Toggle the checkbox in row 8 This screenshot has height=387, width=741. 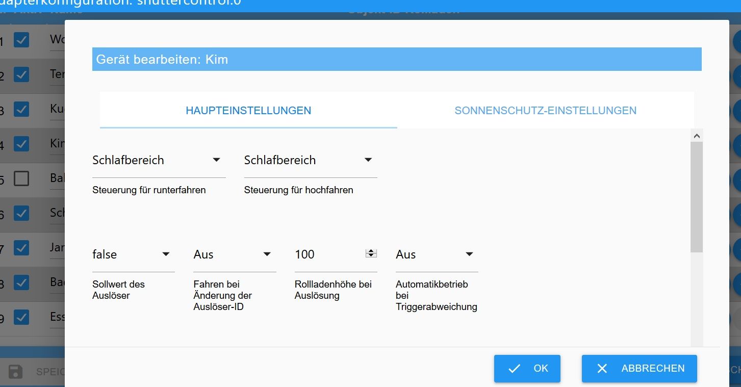coord(21,282)
